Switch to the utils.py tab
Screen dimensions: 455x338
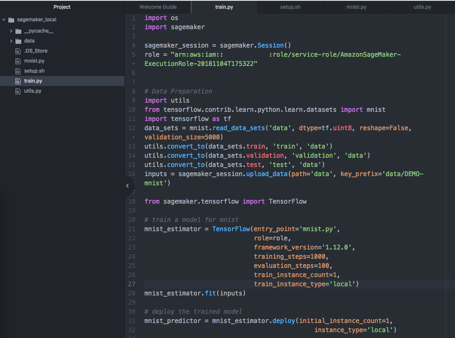422,7
